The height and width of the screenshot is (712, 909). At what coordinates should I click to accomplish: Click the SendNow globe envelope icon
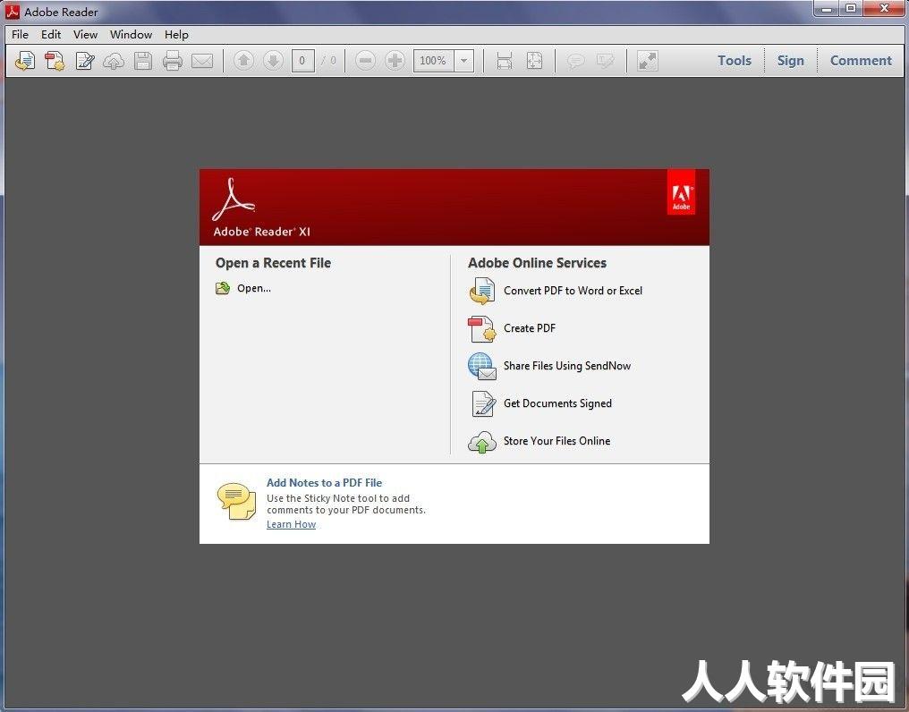(481, 366)
